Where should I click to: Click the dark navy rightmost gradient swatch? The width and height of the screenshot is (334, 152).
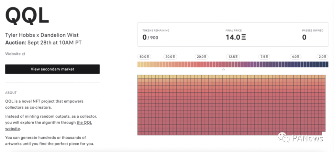(x=327, y=65)
